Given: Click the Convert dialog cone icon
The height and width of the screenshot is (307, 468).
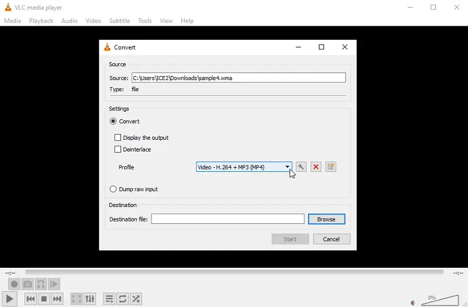Looking at the screenshot, I should tap(107, 47).
